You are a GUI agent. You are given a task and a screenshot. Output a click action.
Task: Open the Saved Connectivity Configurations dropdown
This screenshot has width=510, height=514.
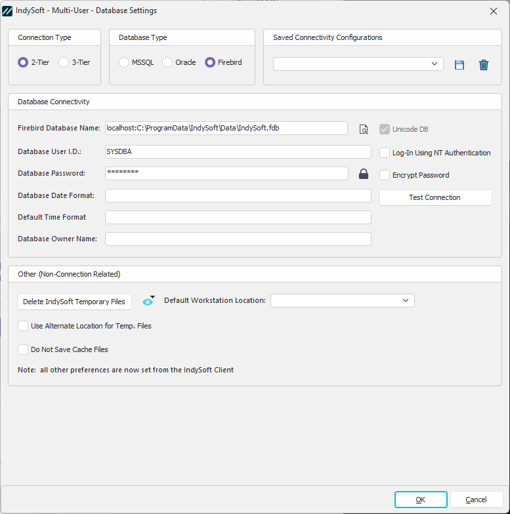[358, 64]
